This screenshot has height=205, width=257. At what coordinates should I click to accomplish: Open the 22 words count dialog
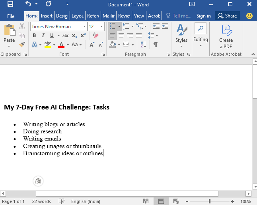tap(41, 201)
